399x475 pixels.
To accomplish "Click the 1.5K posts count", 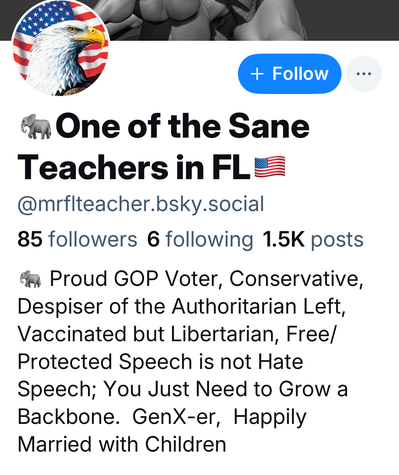I will pos(313,239).
